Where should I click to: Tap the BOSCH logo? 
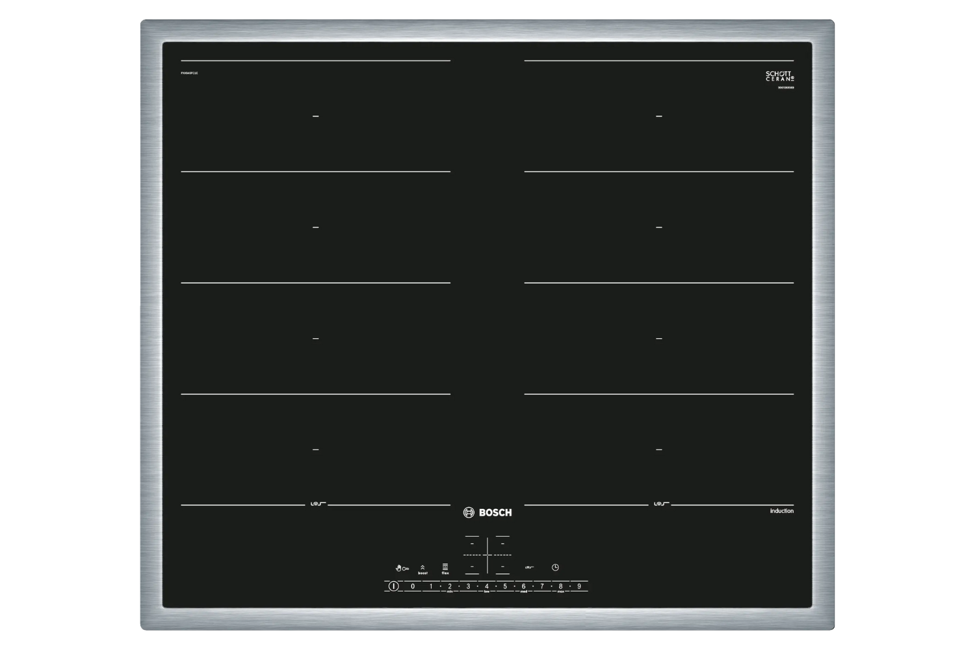click(487, 512)
